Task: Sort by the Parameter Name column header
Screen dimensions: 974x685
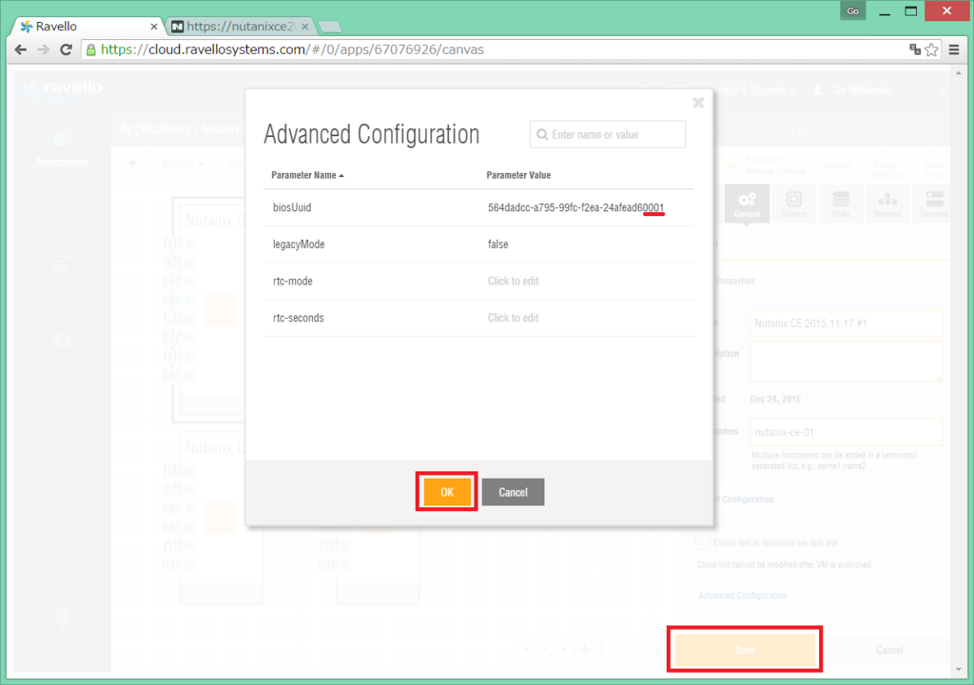Action: pos(307,175)
